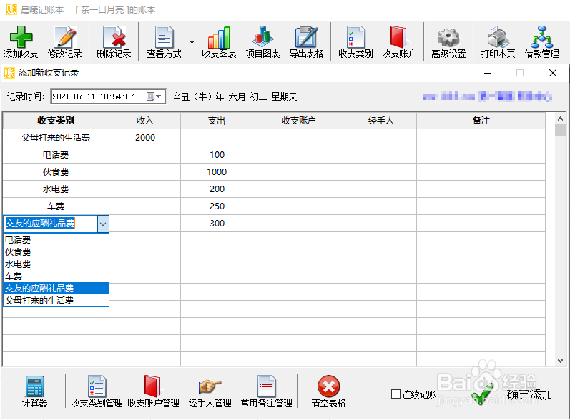Click the highlighted 交友的应酬礼品费 combo text
This screenshot has height=420, width=570.
40,224
